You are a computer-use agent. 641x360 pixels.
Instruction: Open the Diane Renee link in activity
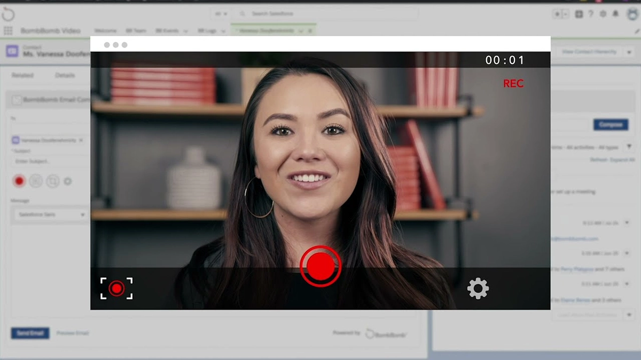(575, 300)
